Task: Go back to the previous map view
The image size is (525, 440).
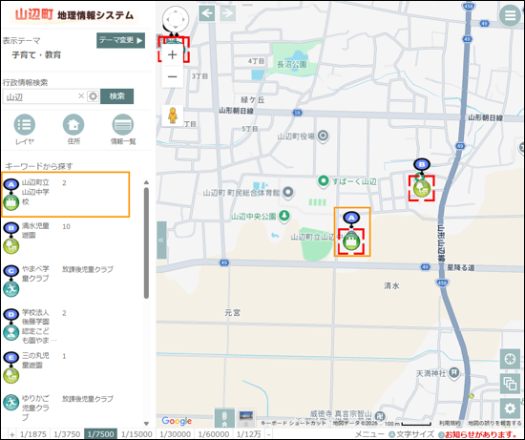Action: (206, 13)
